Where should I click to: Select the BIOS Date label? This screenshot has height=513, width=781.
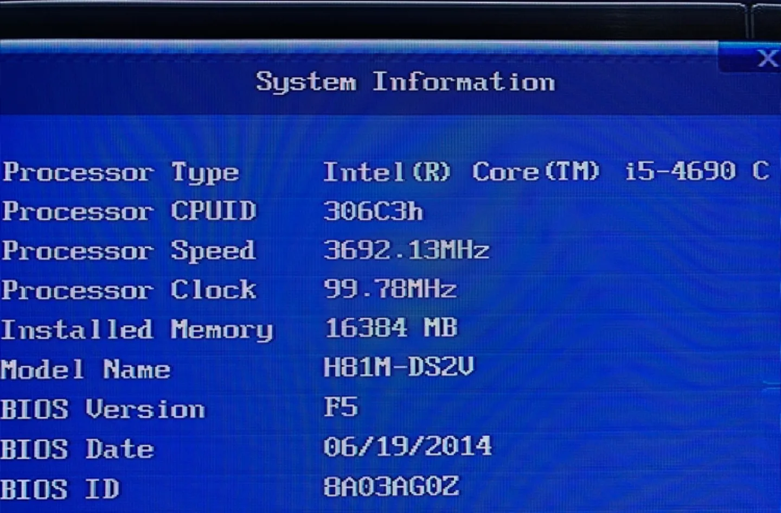(x=78, y=449)
